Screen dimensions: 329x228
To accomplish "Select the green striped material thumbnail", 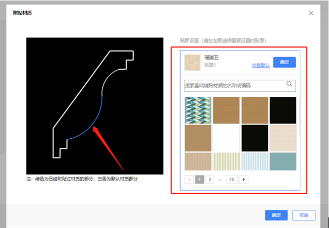I will [x=226, y=161].
